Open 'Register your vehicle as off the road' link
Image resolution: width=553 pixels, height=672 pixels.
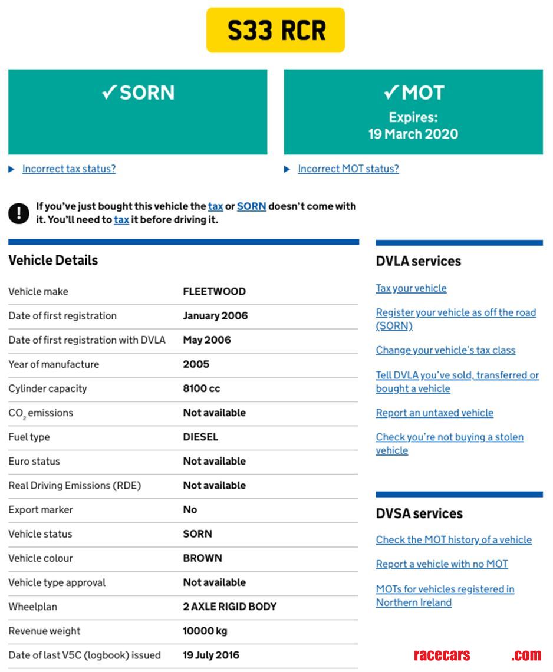(456, 312)
